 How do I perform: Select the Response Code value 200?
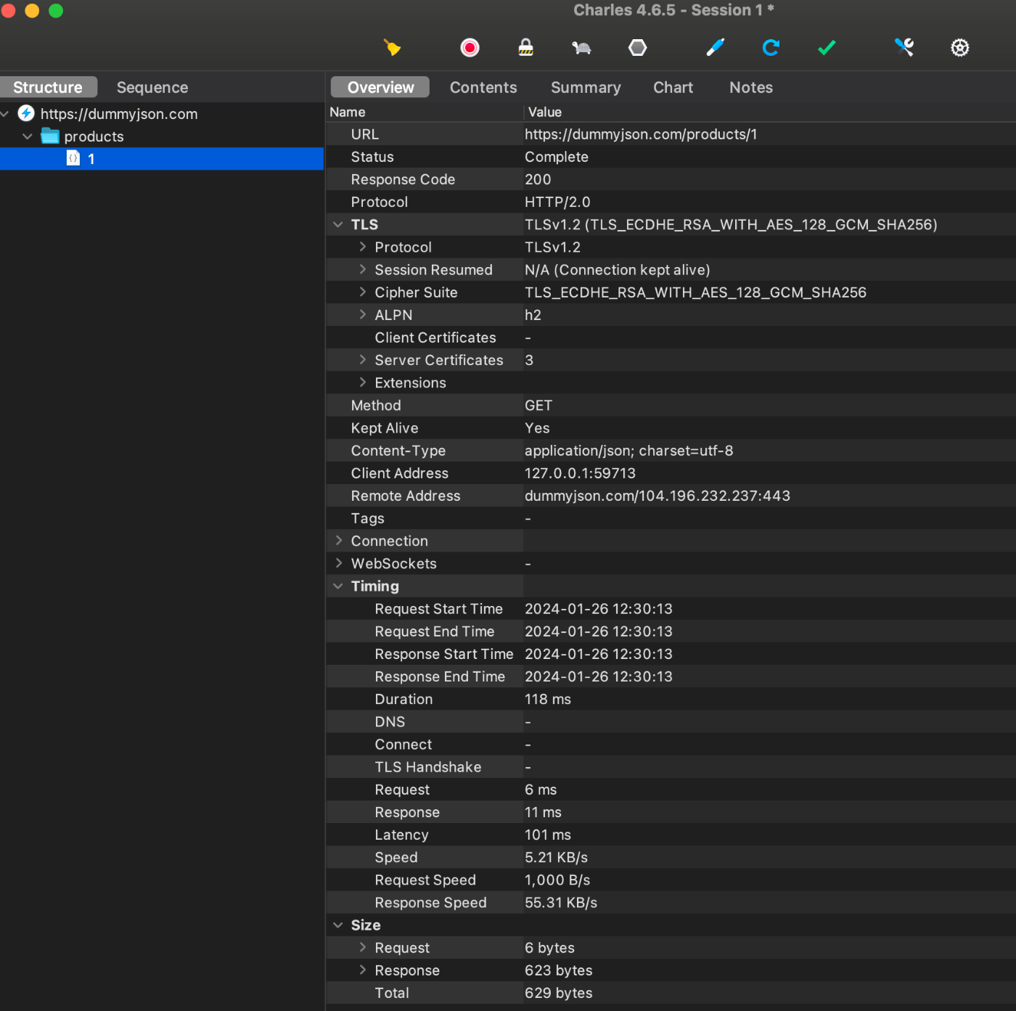(538, 179)
